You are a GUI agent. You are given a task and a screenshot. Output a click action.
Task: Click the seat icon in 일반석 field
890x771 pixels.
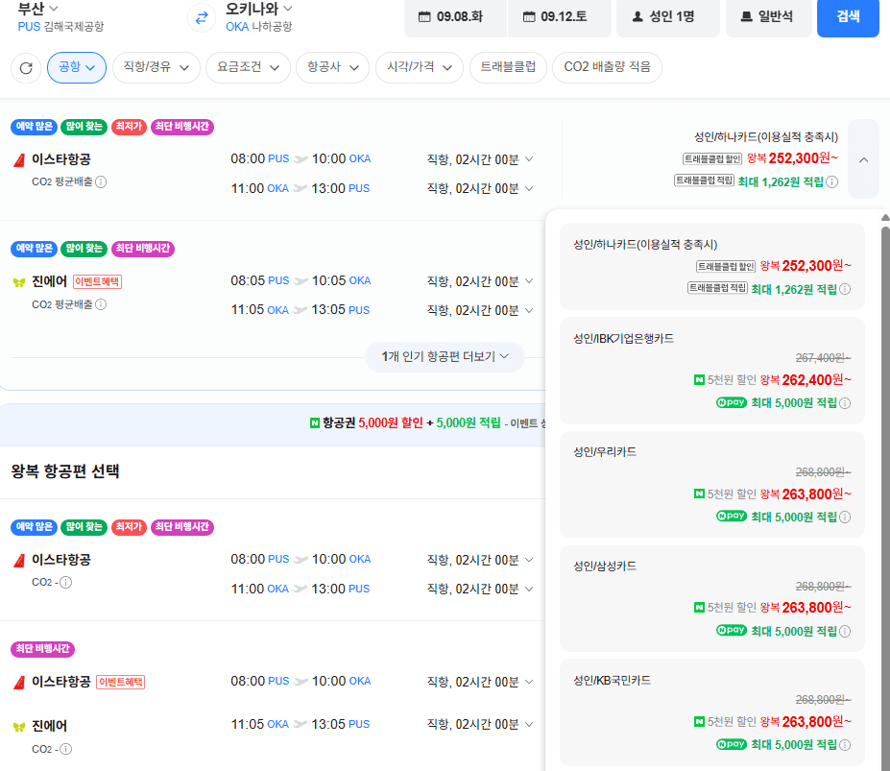coord(747,17)
